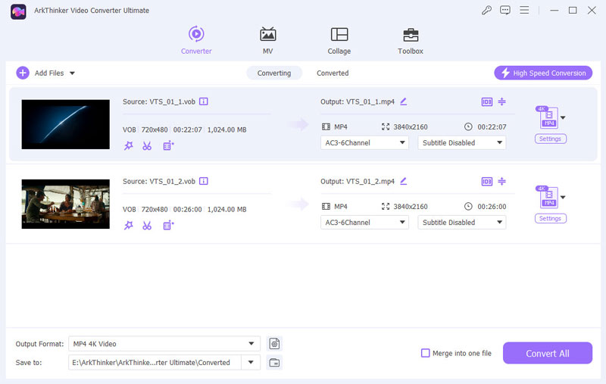606x384 pixels.
Task: Open Enhance Video for VTS_01_2.vob
Action: (x=168, y=226)
